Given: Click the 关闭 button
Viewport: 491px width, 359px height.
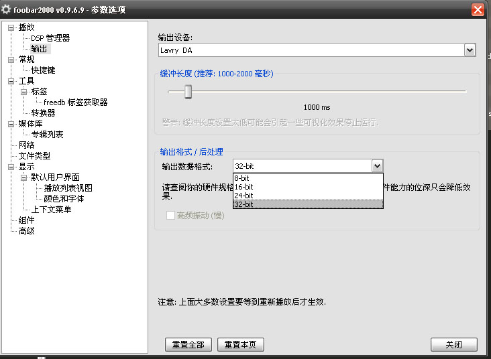Looking at the screenshot, I should (453, 345).
